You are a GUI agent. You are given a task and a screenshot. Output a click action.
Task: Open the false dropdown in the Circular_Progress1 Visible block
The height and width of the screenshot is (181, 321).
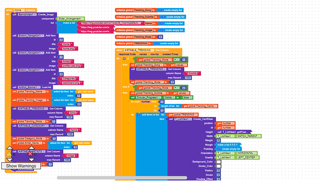click(x=187, y=97)
